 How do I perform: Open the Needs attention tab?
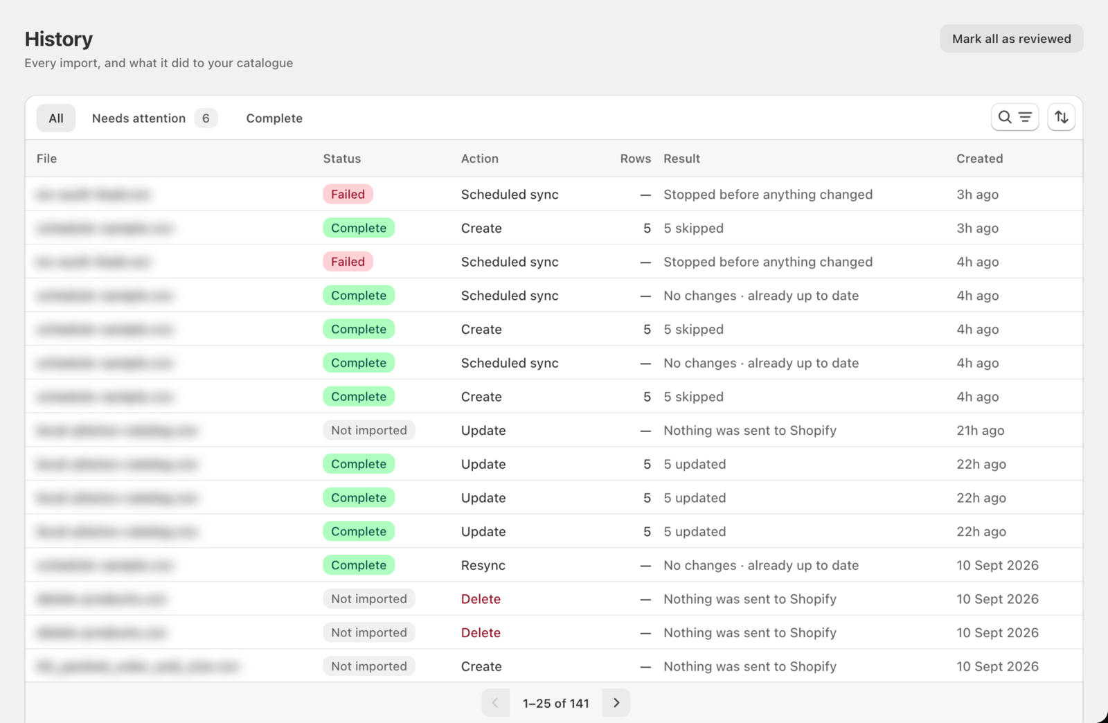(x=154, y=118)
